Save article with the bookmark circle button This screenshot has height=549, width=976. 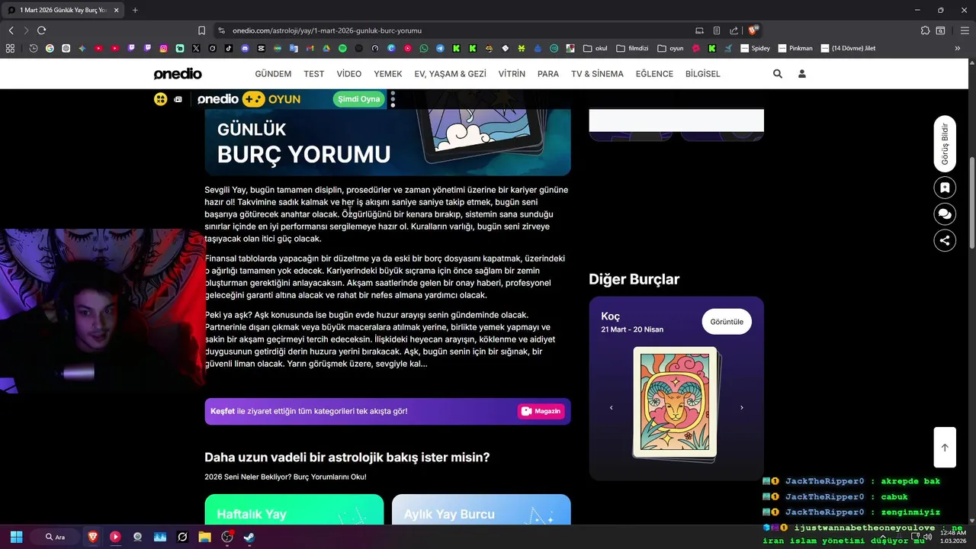[945, 188]
